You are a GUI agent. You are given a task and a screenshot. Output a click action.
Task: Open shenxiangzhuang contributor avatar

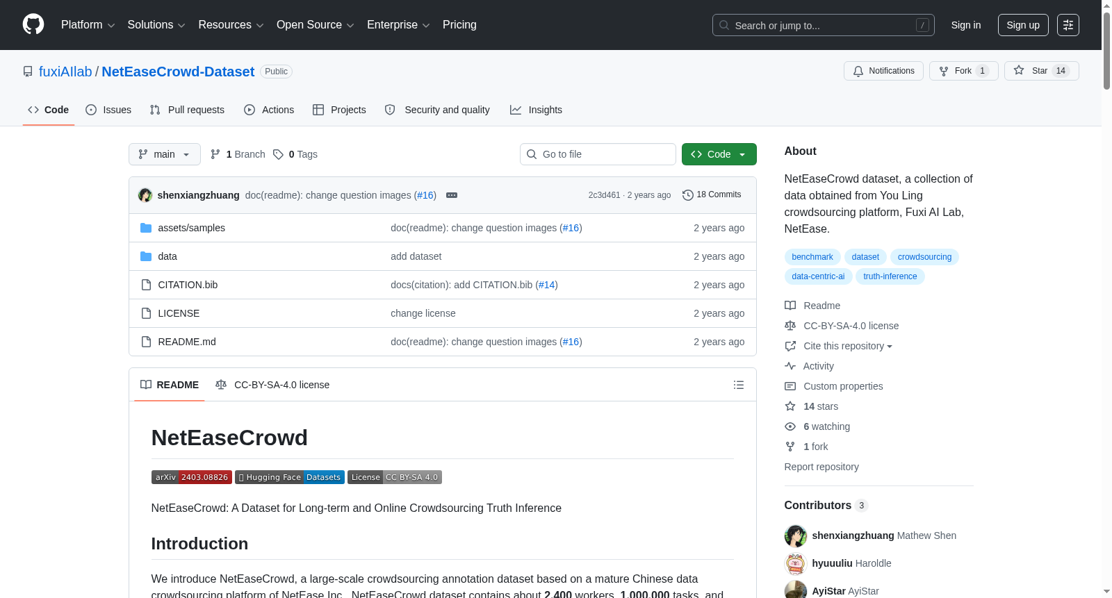click(796, 536)
